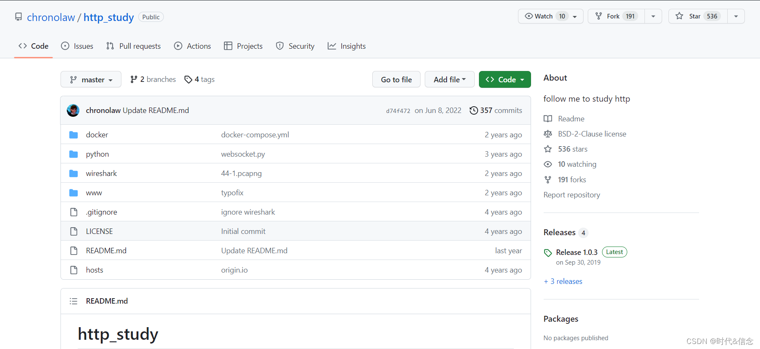The height and width of the screenshot is (349, 760).
Task: Open the Packages heading link
Action: [561, 319]
